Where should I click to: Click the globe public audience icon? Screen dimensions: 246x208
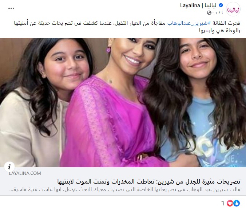(x=209, y=13)
